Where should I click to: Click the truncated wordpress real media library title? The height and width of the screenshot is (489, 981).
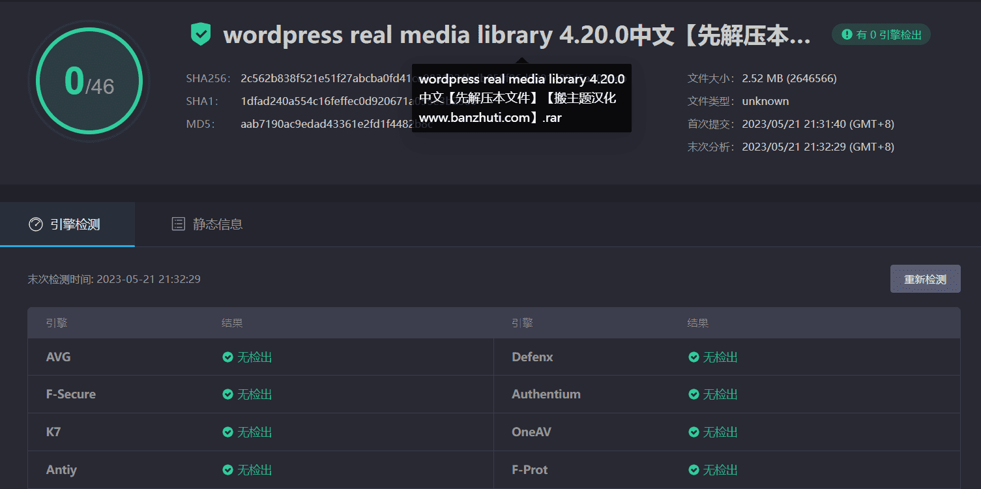(517, 35)
